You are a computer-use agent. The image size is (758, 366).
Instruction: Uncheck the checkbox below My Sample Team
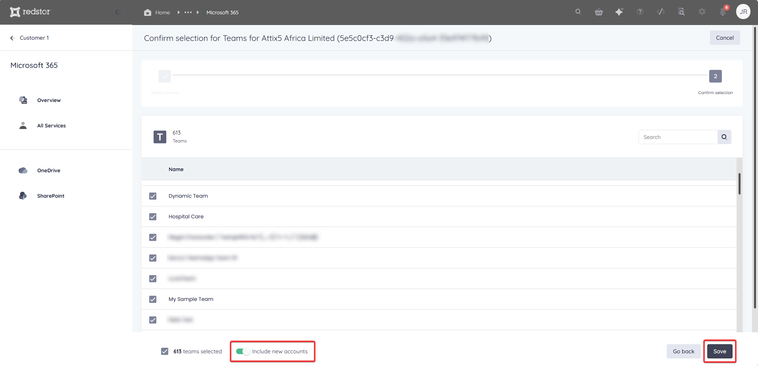tap(153, 320)
